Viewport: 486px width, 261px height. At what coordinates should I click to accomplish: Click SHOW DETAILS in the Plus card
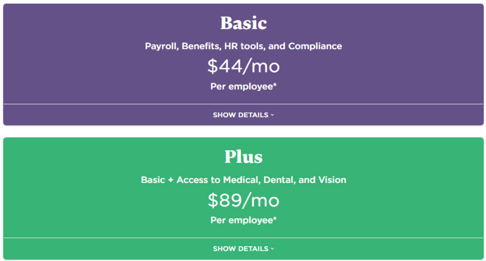tap(240, 249)
